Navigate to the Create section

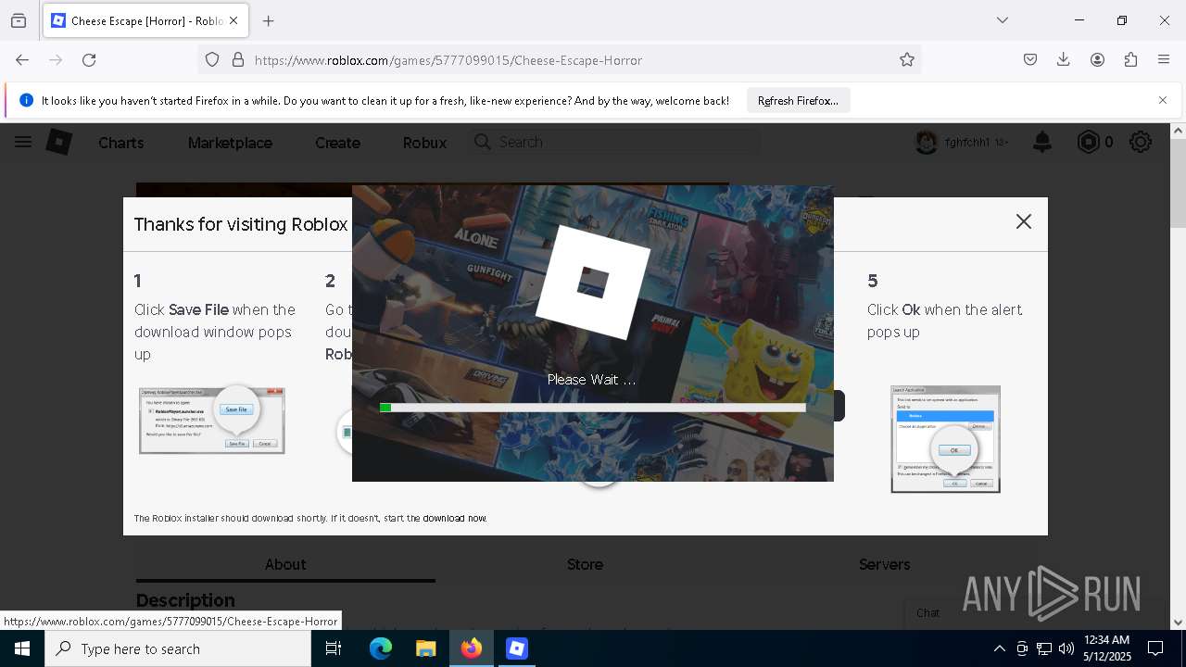(x=337, y=143)
